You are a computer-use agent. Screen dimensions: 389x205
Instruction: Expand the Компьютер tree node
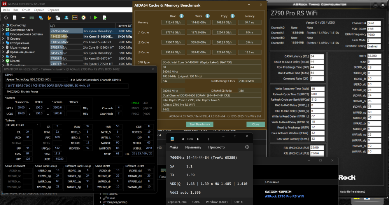click(x=3, y=26)
